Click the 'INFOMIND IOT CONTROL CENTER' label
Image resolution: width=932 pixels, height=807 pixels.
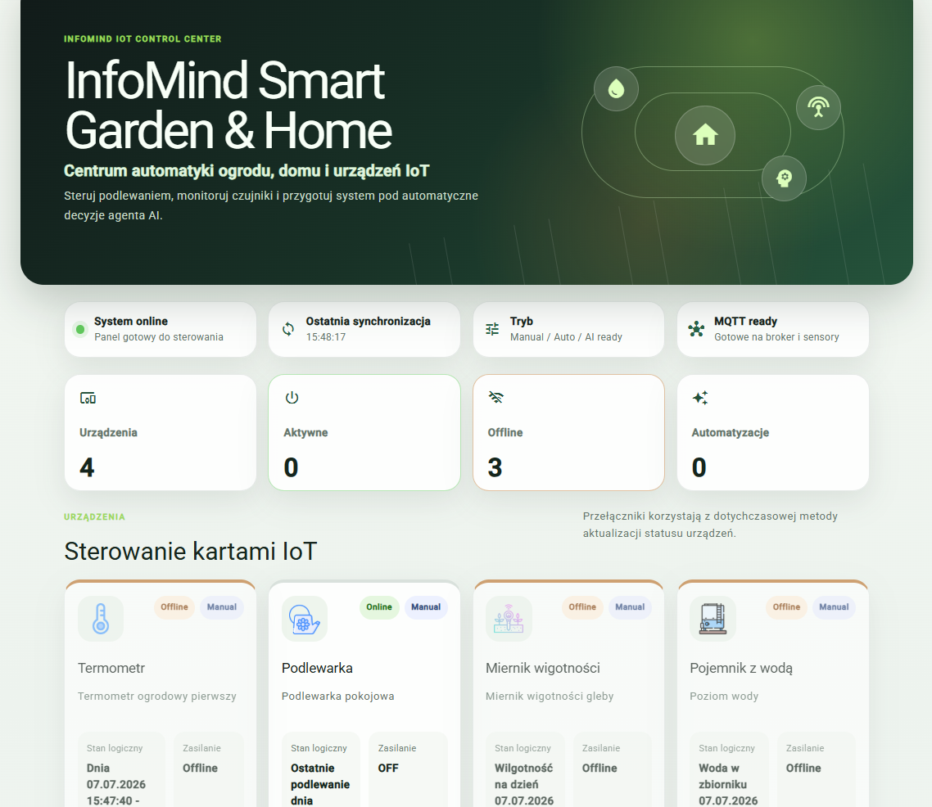click(x=143, y=39)
